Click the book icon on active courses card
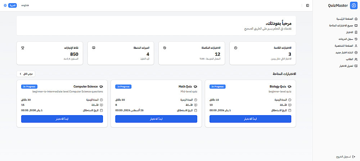Viewport: 360px width, 161px height. tap(94, 47)
